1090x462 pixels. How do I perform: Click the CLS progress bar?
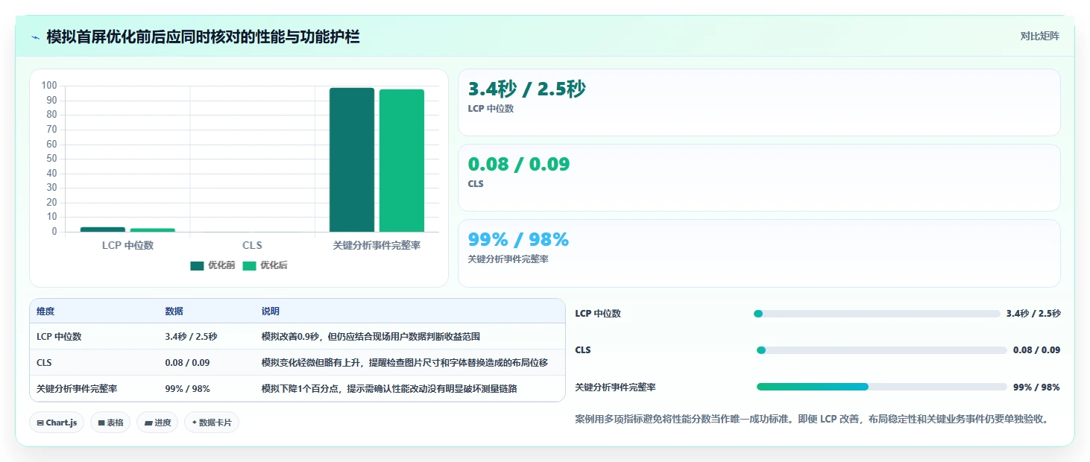(881, 350)
